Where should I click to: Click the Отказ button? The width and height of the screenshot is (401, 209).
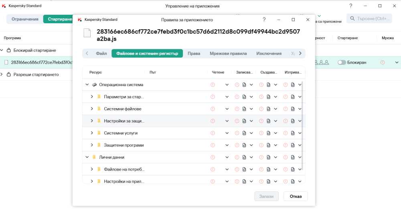(296, 196)
